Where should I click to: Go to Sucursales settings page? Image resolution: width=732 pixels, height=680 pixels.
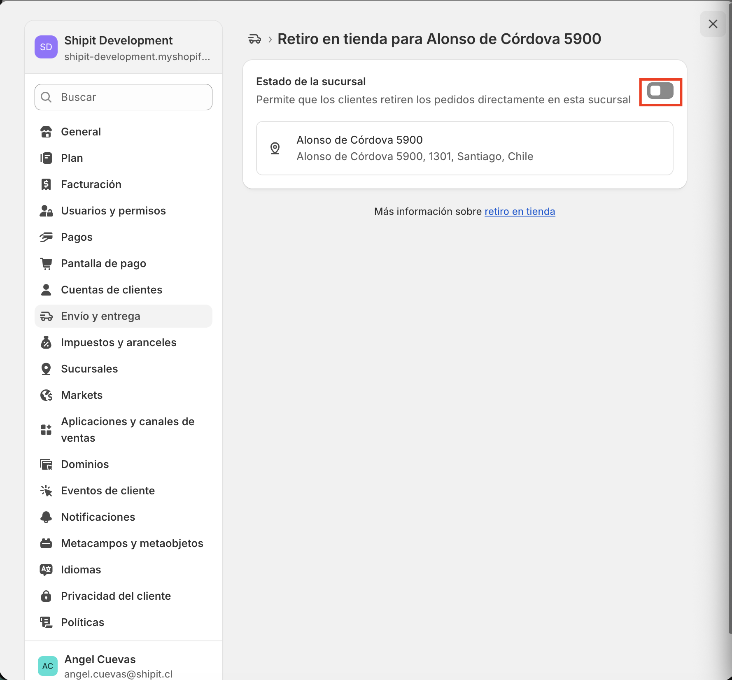click(89, 369)
